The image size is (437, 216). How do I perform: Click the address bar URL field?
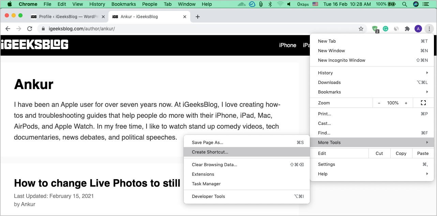(x=201, y=29)
